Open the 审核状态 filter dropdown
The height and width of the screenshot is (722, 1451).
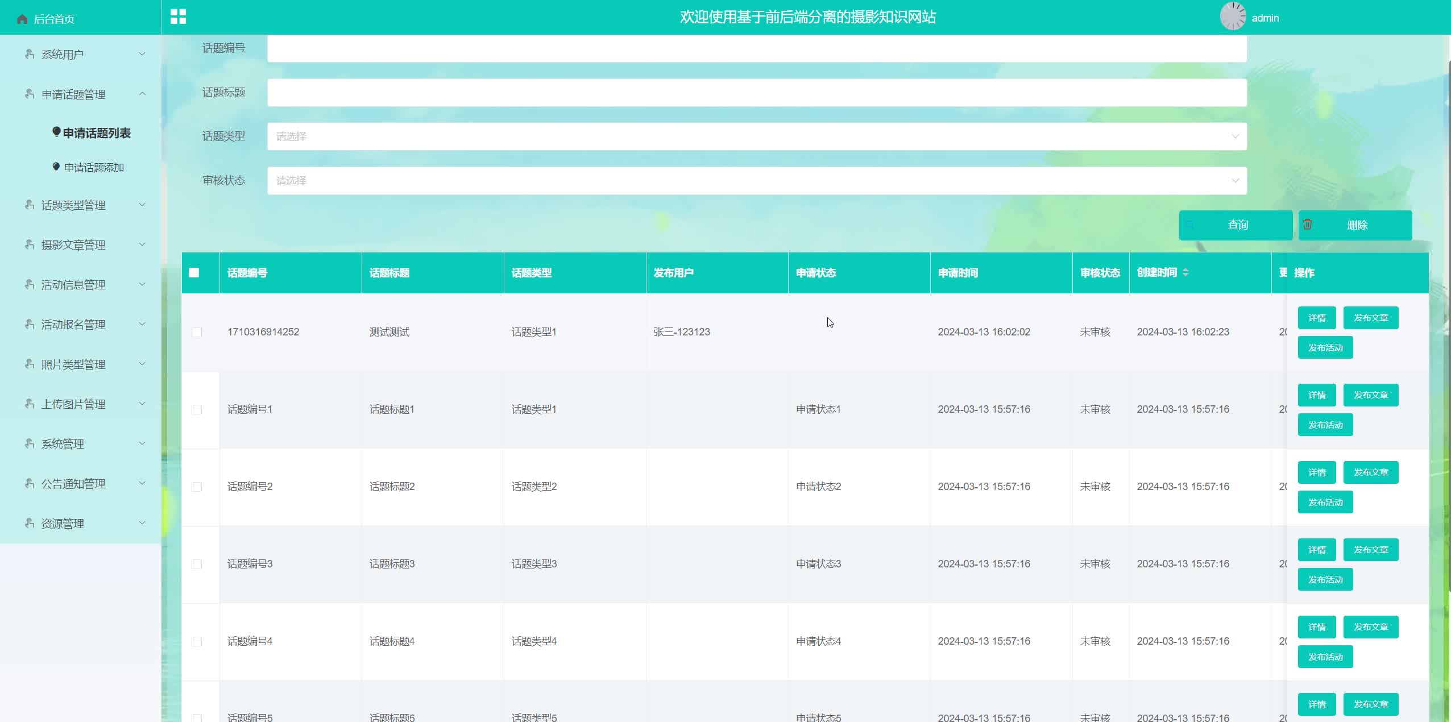pos(757,181)
